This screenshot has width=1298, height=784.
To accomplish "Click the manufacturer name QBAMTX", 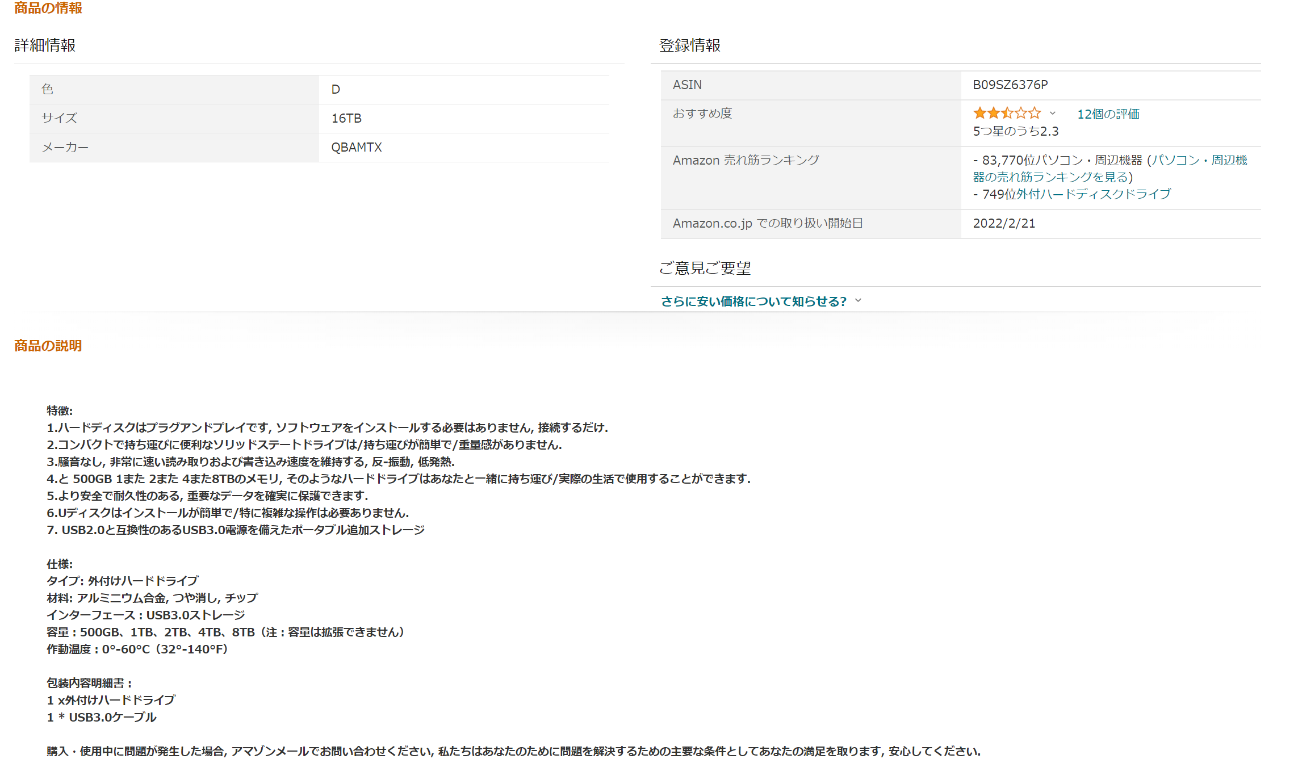I will coord(356,147).
